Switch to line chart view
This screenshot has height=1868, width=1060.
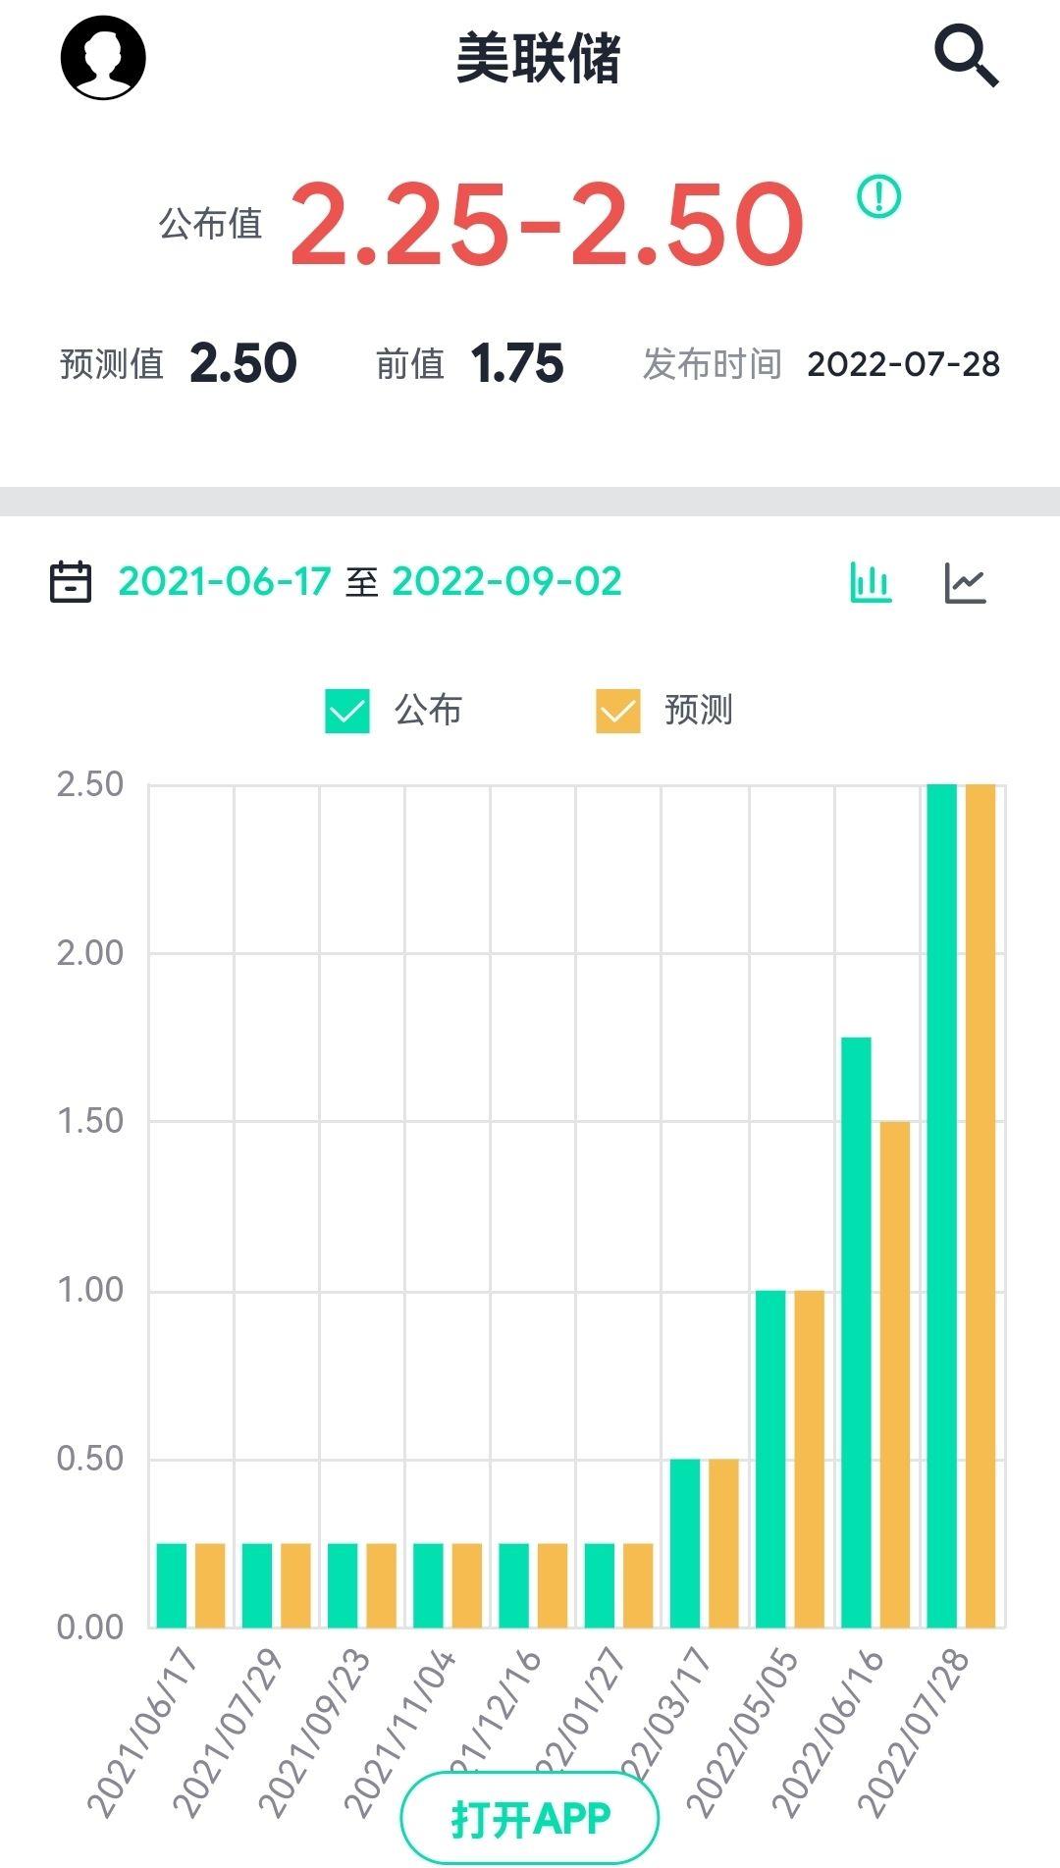coord(965,582)
